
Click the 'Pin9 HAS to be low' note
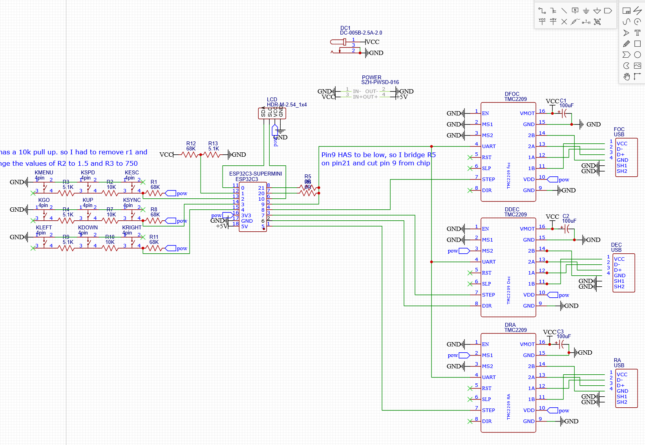point(378,159)
